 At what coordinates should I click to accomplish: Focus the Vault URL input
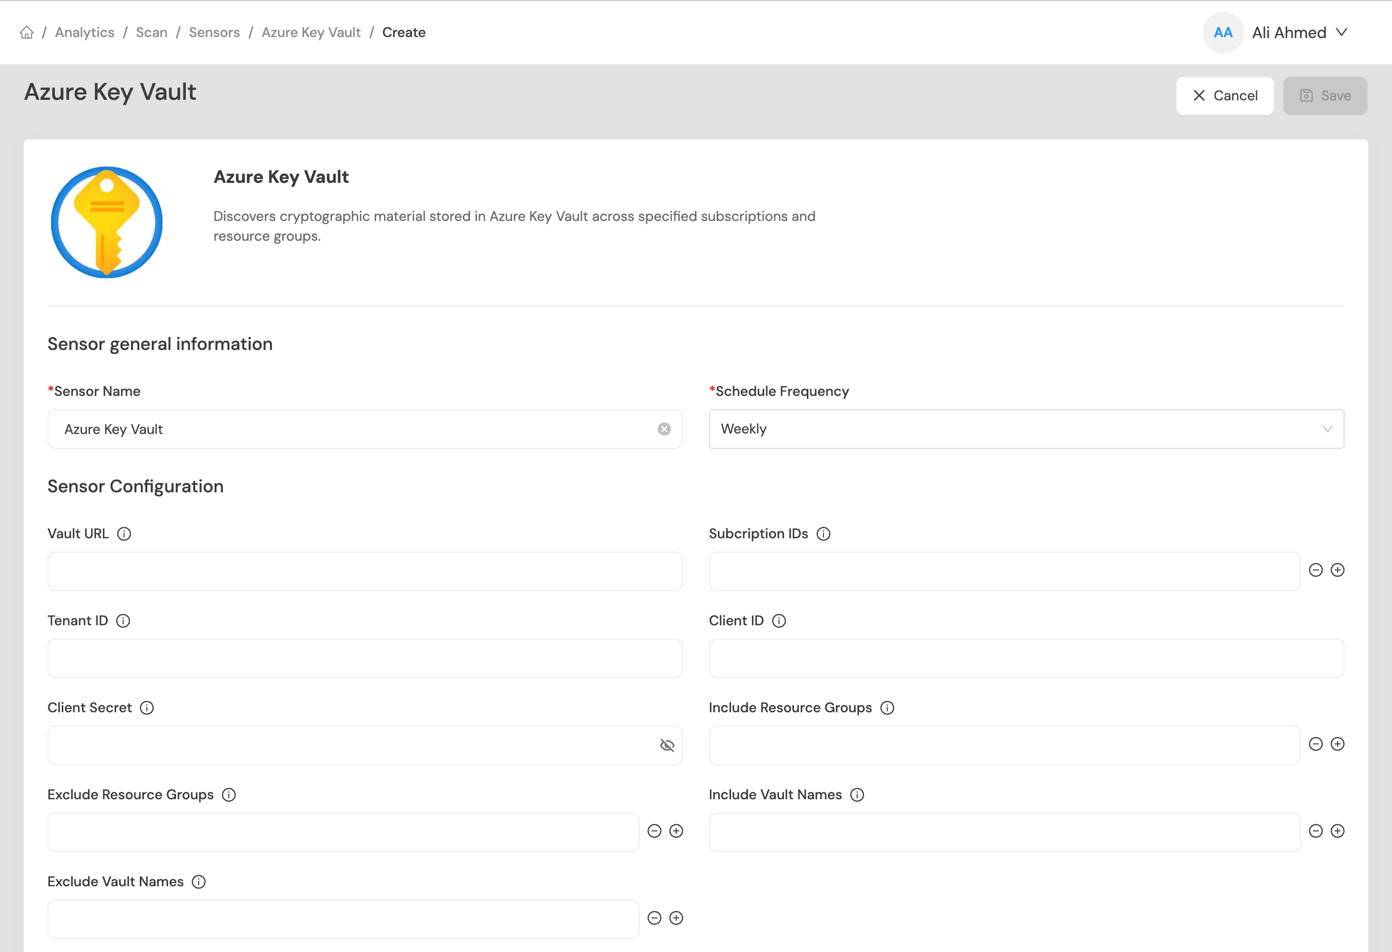point(365,571)
